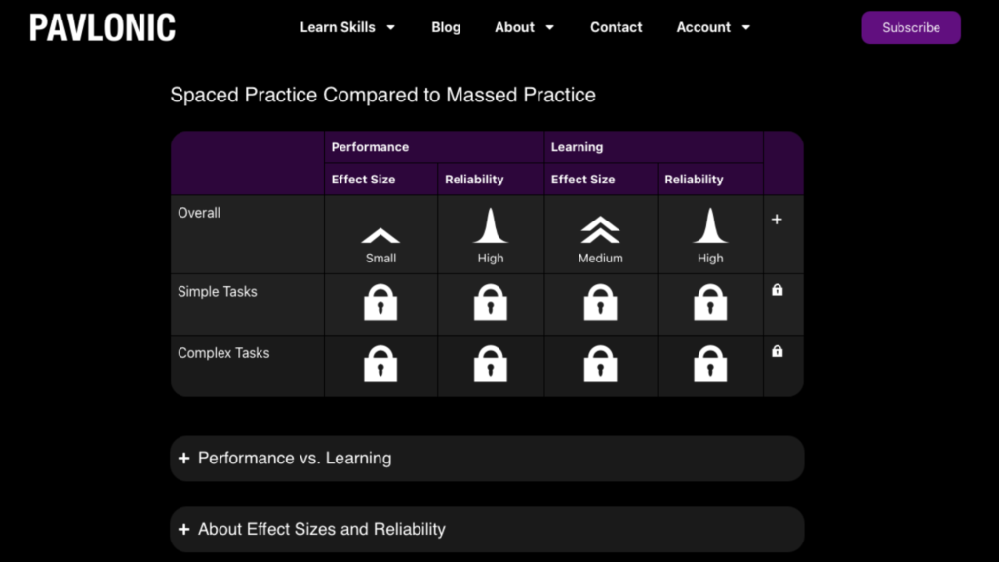999x562 pixels.
Task: Click the Overall Performance high reliability peak icon
Action: [x=491, y=226]
